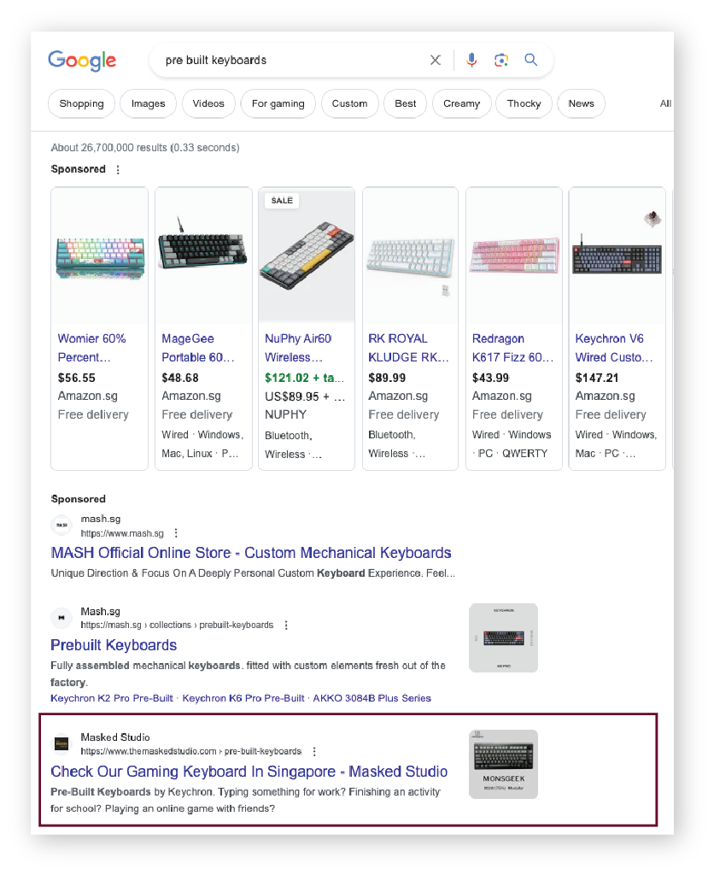Click the Monsgeek keyboard thumbnail image
The height and width of the screenshot is (875, 714).
coord(504,765)
